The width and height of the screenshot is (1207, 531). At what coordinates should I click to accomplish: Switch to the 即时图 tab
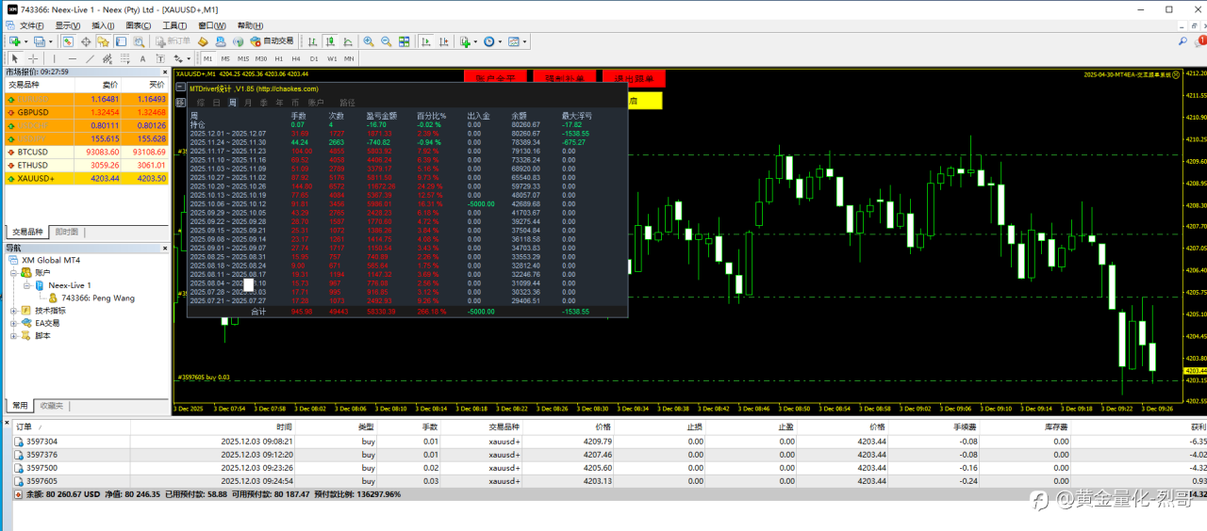pos(67,232)
